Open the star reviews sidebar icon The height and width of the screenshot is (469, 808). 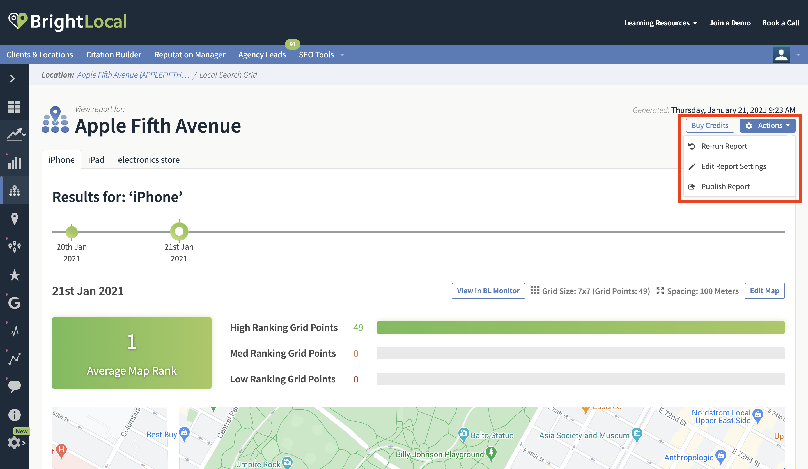click(14, 275)
